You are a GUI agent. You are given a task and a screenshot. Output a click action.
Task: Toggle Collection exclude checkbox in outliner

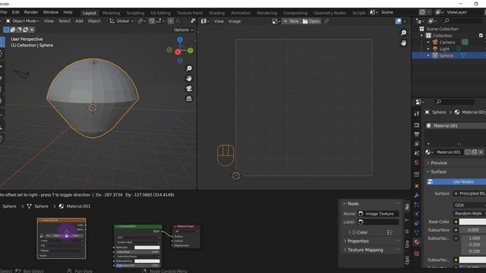coord(481,36)
